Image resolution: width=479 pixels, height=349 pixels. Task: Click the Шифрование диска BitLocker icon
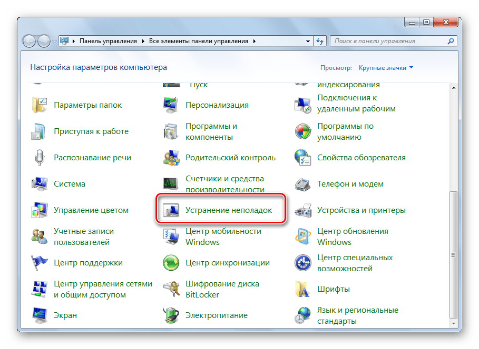[x=171, y=289]
